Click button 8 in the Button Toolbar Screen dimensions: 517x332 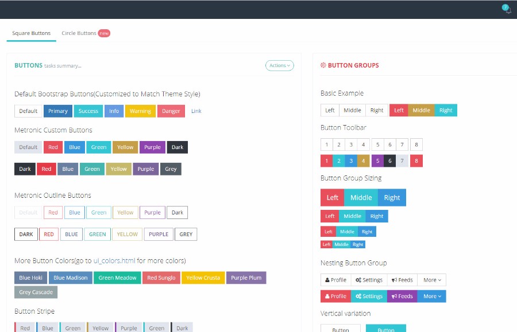point(416,144)
